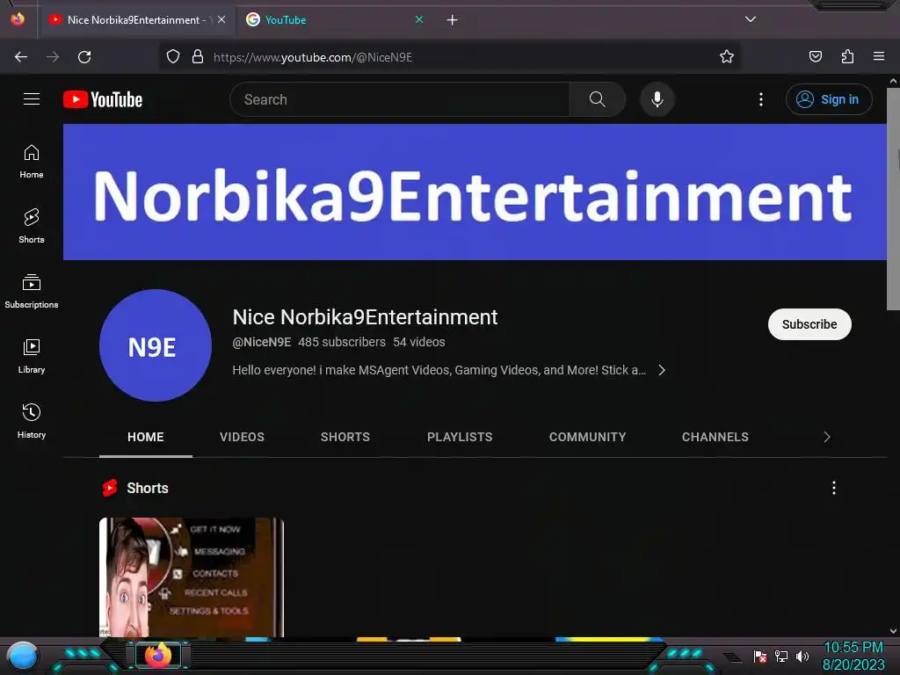Go back with the browser back arrow
This screenshot has height=675, width=900.
click(21, 57)
